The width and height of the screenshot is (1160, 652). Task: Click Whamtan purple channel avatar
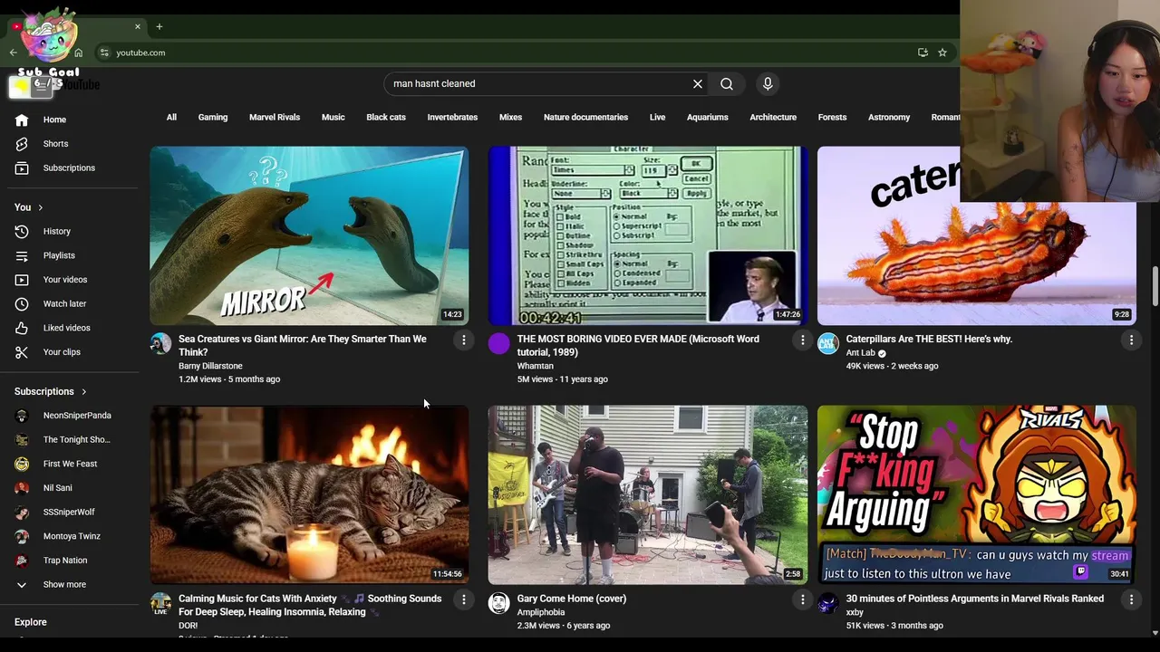499,343
